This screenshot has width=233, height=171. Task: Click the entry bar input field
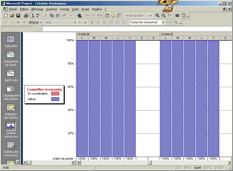coord(137,29)
